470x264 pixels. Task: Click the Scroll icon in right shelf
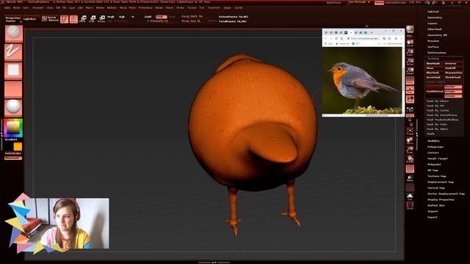point(410,43)
